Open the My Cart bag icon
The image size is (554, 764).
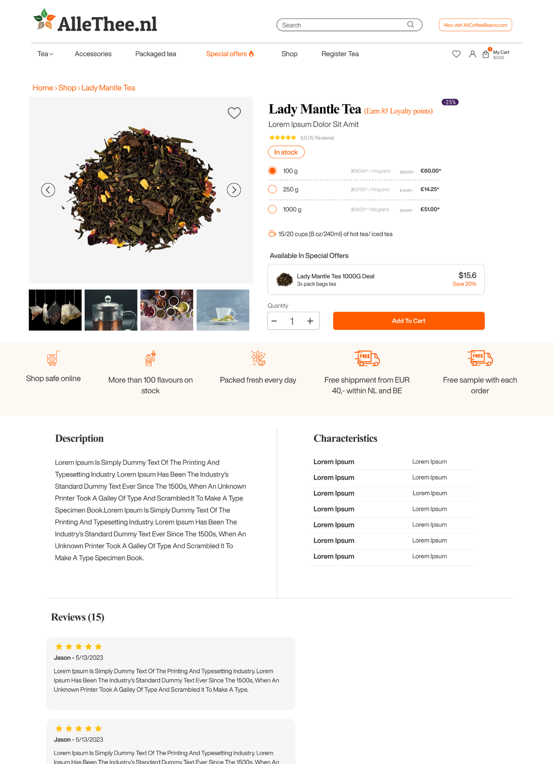pos(486,54)
